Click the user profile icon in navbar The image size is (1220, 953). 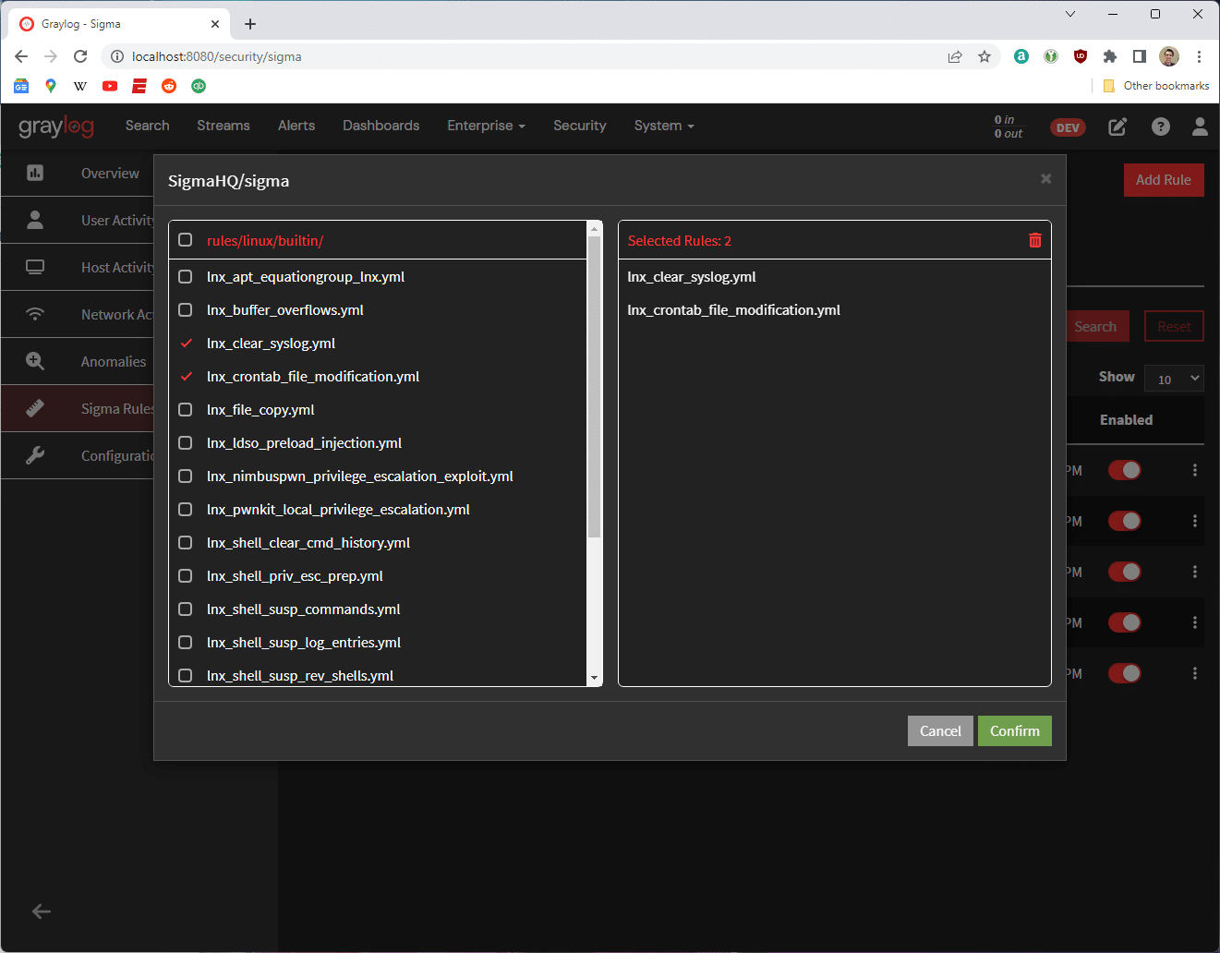1200,127
